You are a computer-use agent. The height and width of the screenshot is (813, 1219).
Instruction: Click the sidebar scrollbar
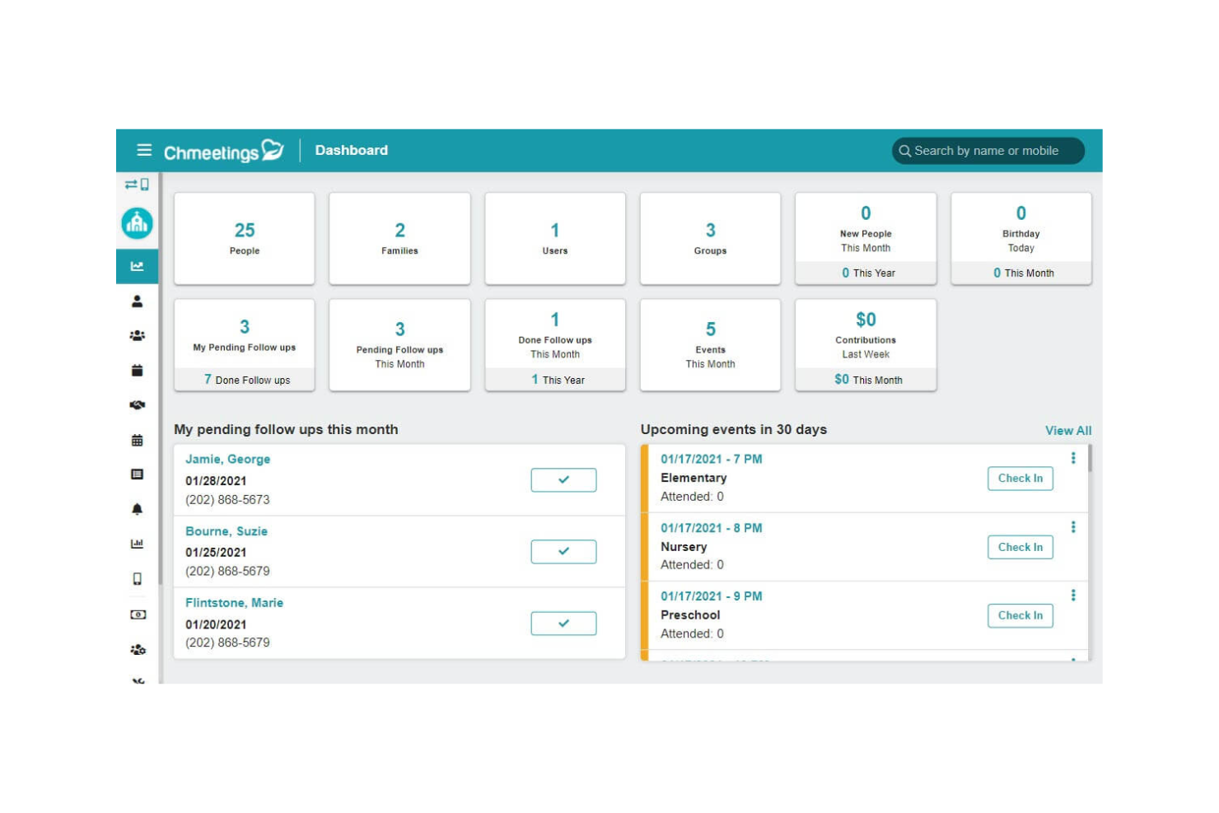tap(161, 379)
